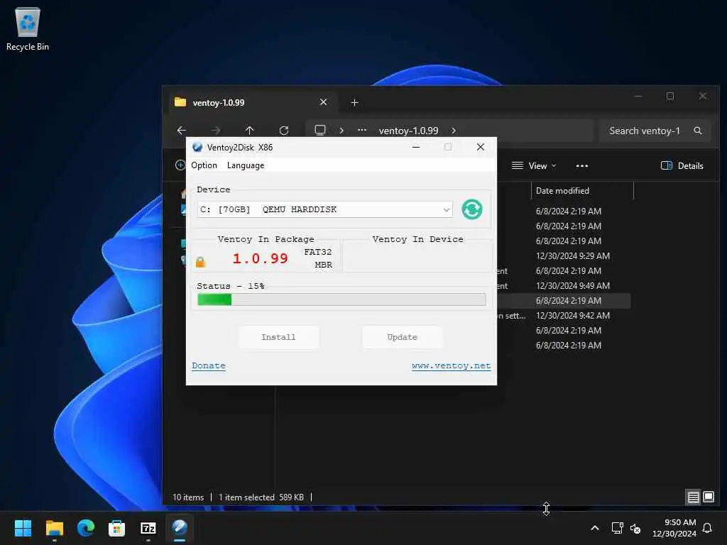Select the row dated 12/30/2024 9:49 AM
Viewport: 727px width, 545px height.
tap(573, 285)
